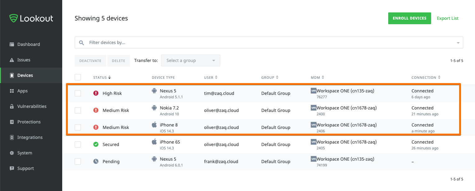This screenshot has height=191, width=475.
Task: Tick the Pending Nexus 5 row checkbox
Action: [x=78, y=161]
